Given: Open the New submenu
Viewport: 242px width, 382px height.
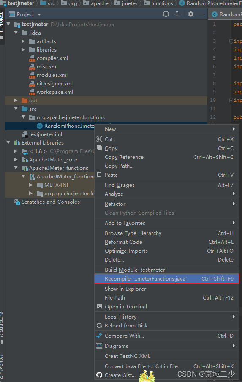Looking at the screenshot, I should (166, 129).
